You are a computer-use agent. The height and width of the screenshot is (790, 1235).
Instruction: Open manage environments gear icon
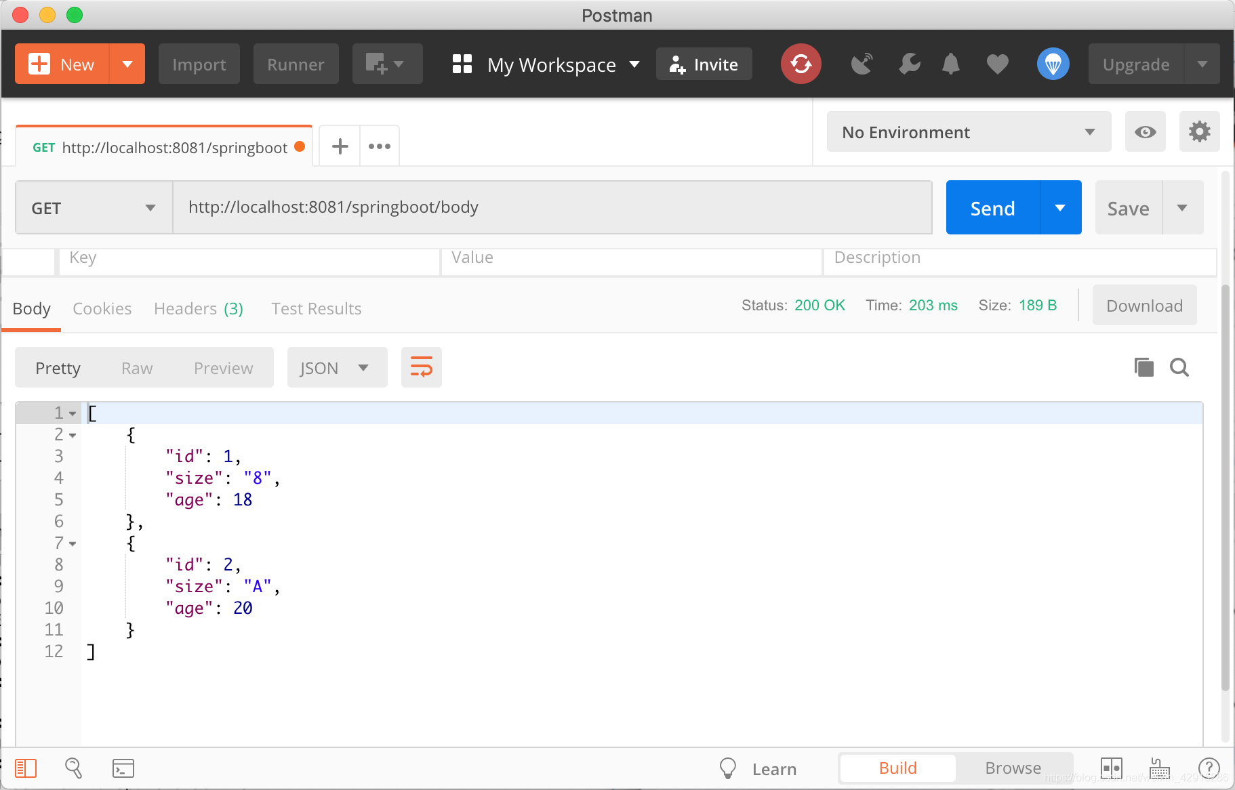coord(1199,132)
